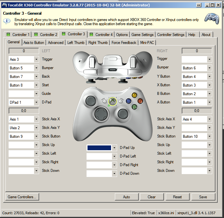Click the yellow Y button on controller image
224x218 pixels.
(134, 95)
